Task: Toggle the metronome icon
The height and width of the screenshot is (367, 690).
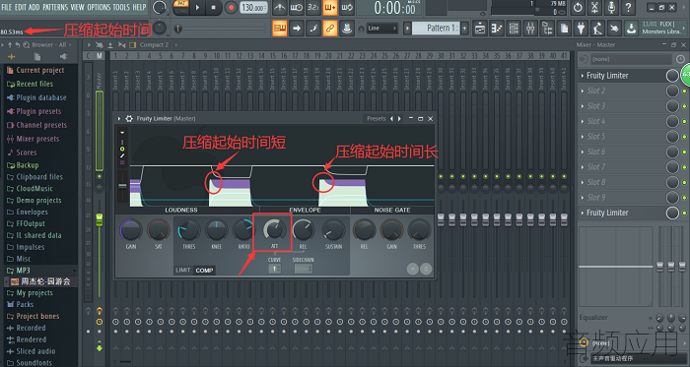Action: pyautogui.click(x=279, y=8)
